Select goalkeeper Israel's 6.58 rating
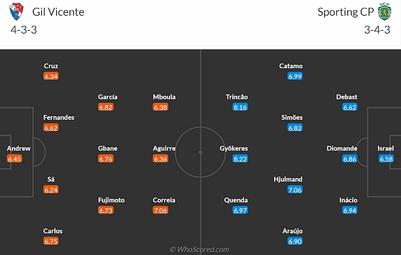This screenshot has width=401, height=255. pos(385,159)
